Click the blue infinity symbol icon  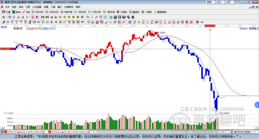tap(202, 22)
